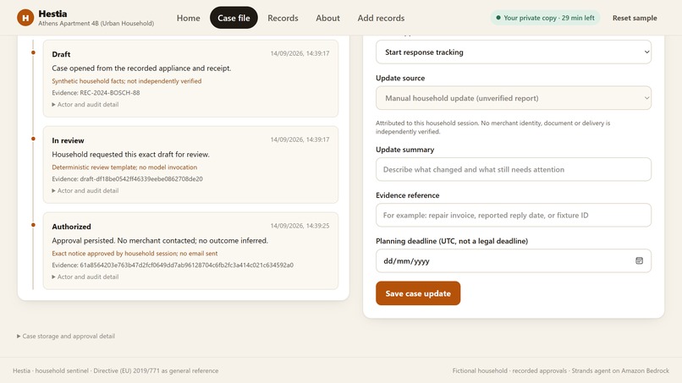This screenshot has height=383, width=682.
Task: Expand Actor and audit detail under Draft
Action: click(x=85, y=104)
